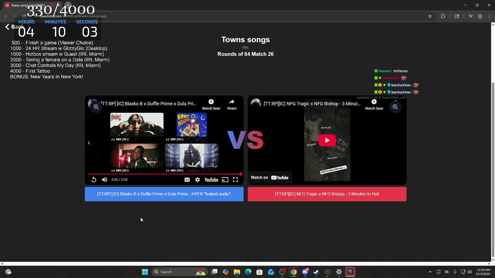Click the microphone icon in system tray
This screenshot has width=495, height=278.
point(455,272)
